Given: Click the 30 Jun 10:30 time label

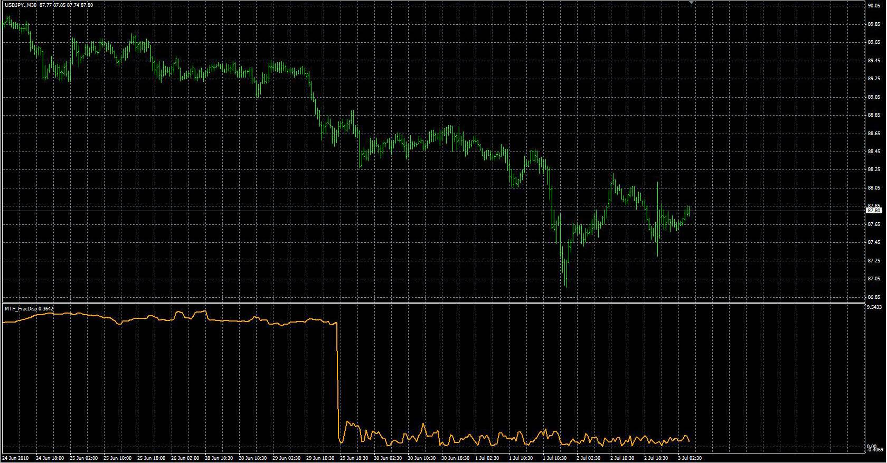Looking at the screenshot, I should pos(422,458).
